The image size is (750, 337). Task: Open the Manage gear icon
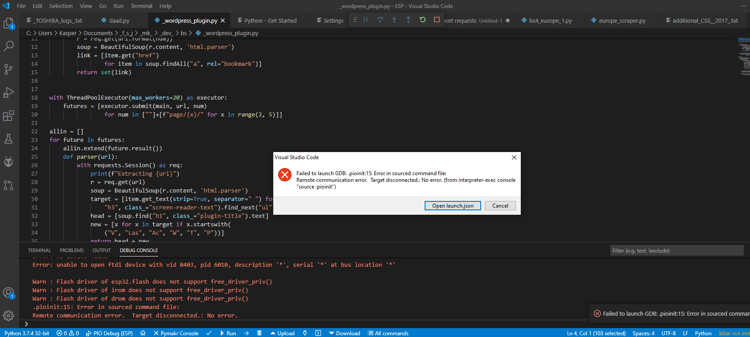8,316
